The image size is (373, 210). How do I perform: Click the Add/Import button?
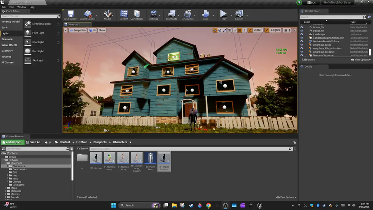(13, 142)
